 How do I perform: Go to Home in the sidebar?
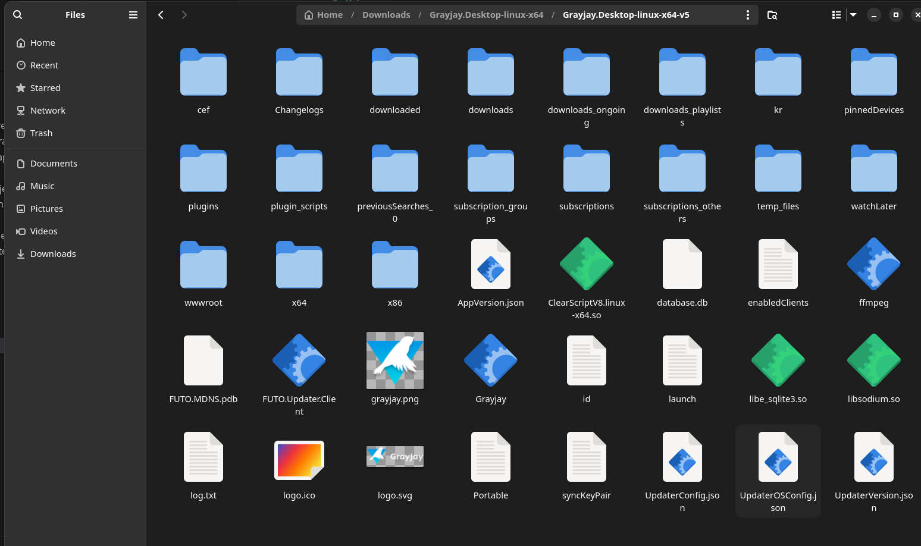click(x=76, y=43)
